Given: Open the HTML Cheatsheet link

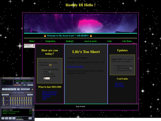Looking at the screenshot, I should 49,92.
